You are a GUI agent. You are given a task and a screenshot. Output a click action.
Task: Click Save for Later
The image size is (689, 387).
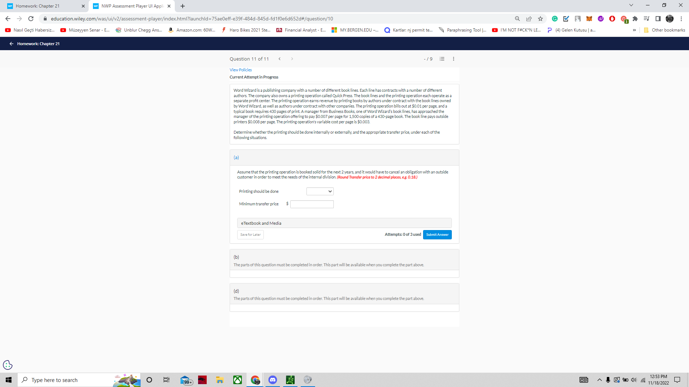(x=250, y=235)
